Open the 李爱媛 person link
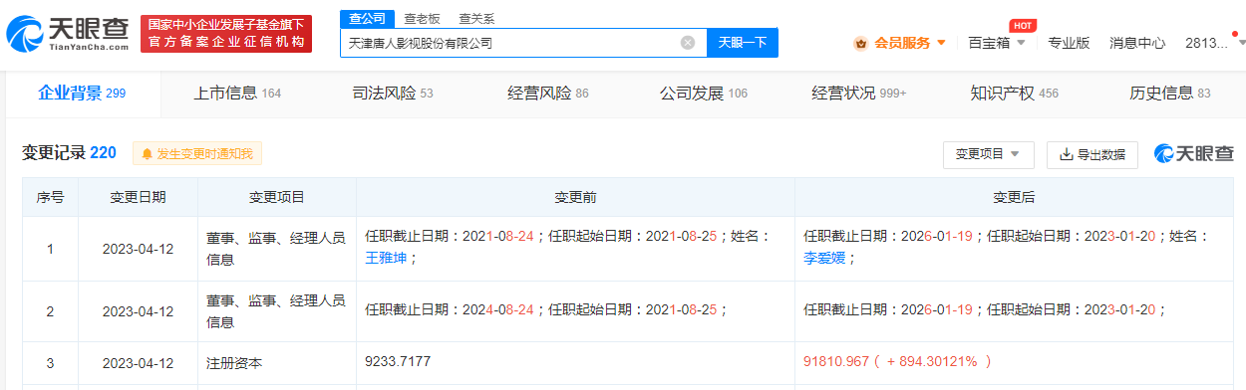The image size is (1246, 390). tap(823, 258)
